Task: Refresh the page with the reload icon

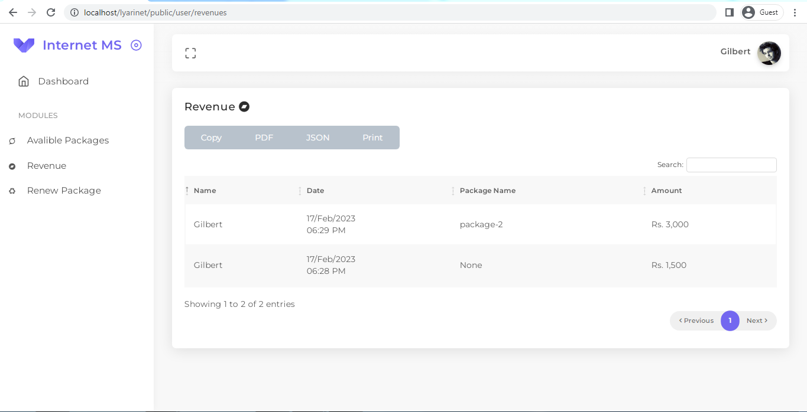Action: pos(50,12)
